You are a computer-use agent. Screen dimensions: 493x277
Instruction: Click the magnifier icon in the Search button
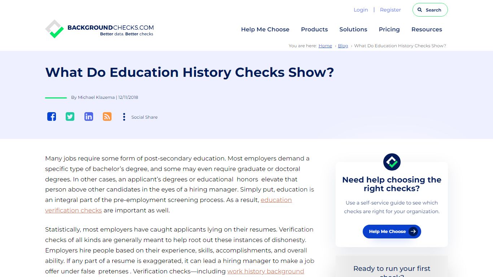420,10
